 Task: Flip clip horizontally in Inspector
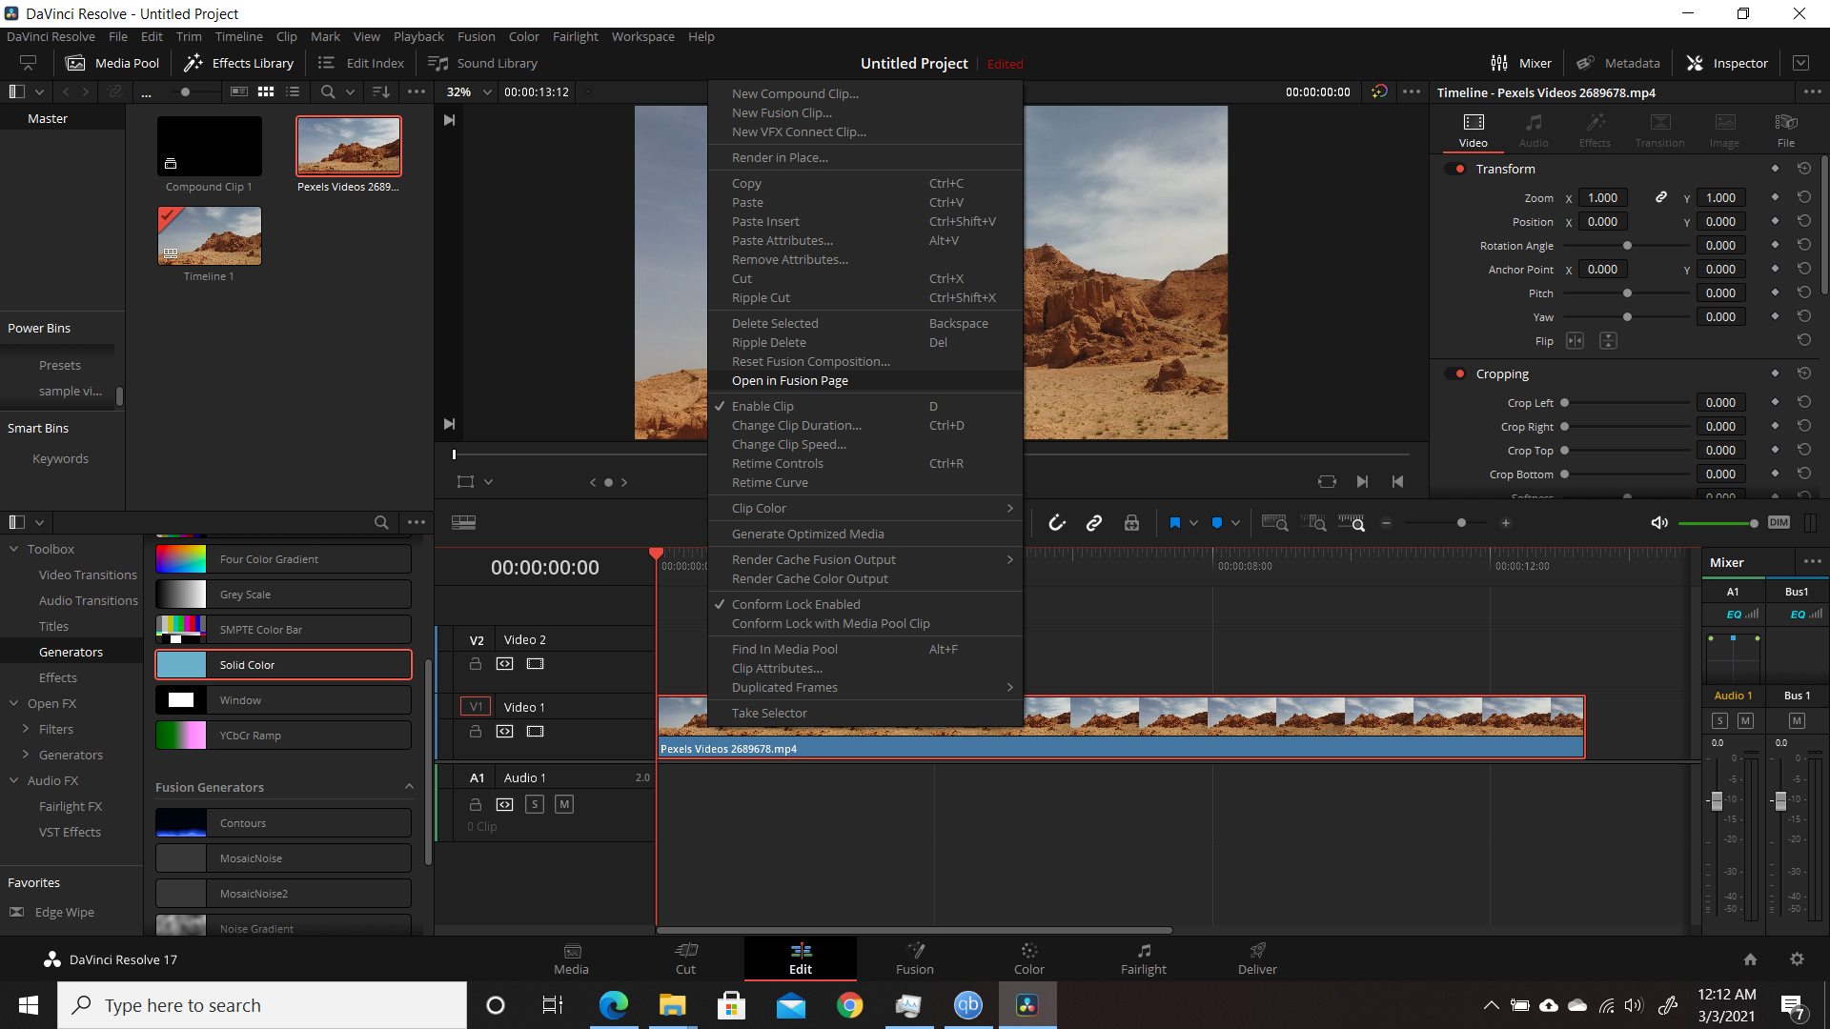pyautogui.click(x=1575, y=341)
